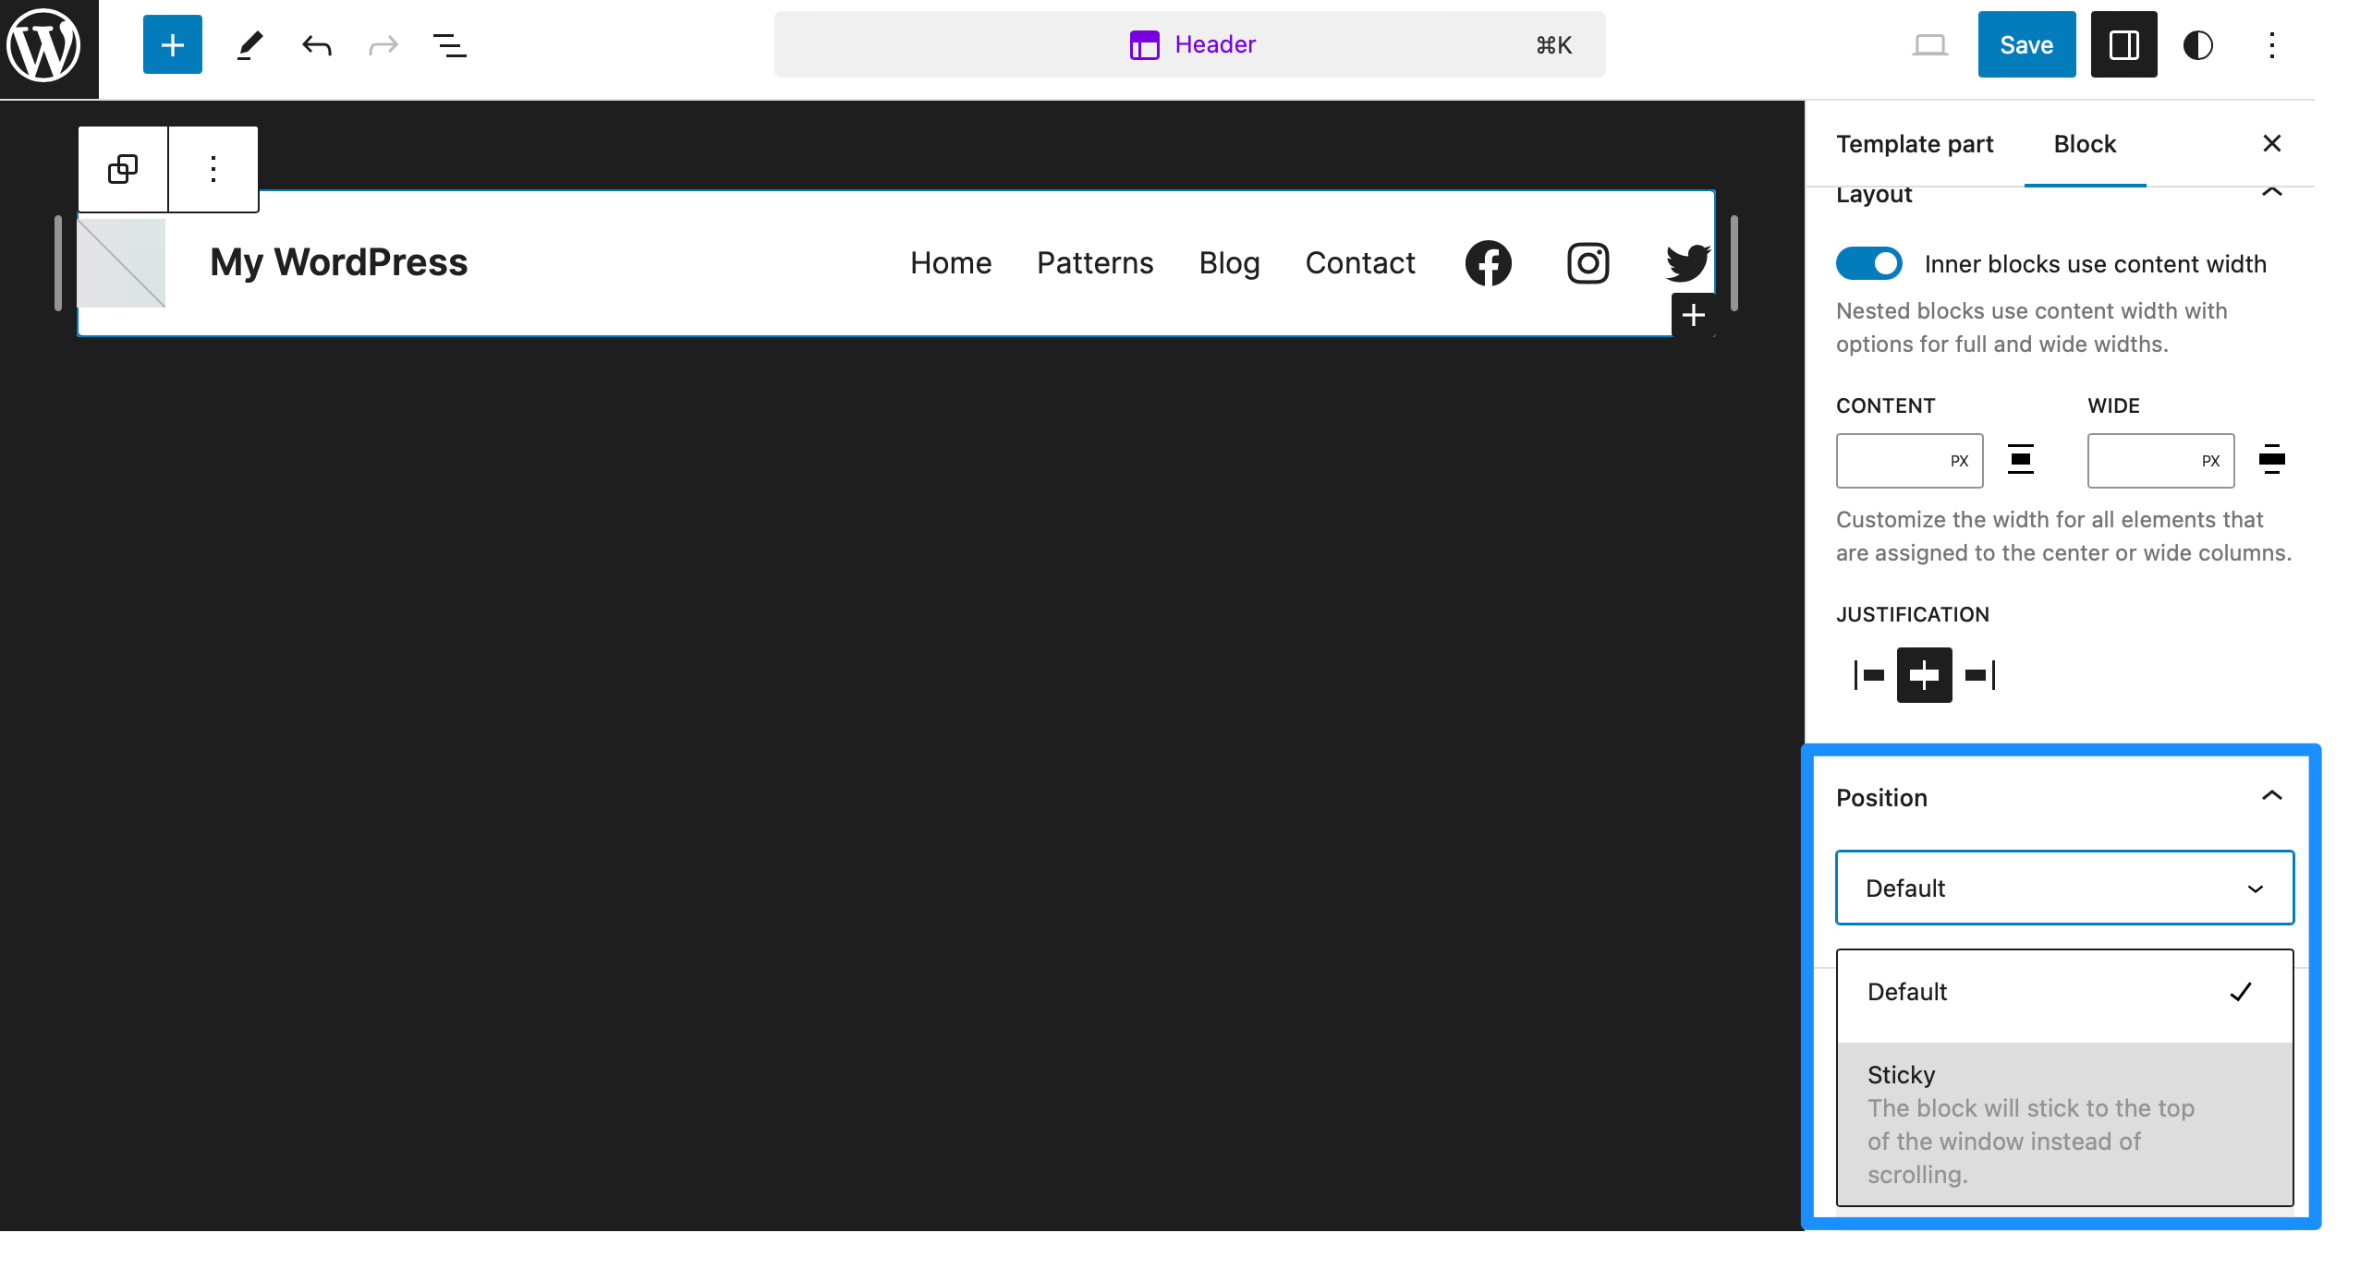Viewport: 2360px width, 1269px height.
Task: Click the Save button
Action: pos(2025,43)
